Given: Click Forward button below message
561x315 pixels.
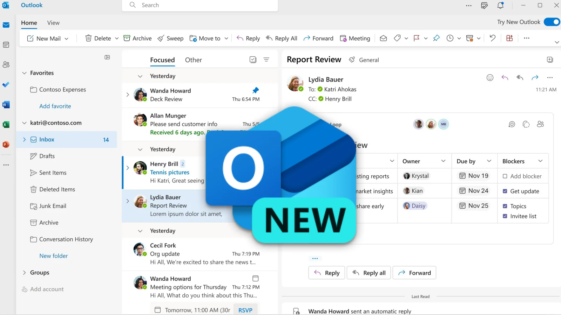Looking at the screenshot, I should click(414, 273).
